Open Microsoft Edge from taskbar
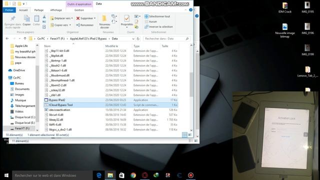The width and height of the screenshot is (320, 180). click(x=99, y=175)
